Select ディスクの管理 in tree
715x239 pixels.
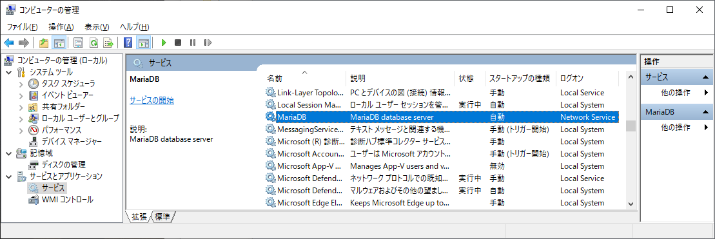click(63, 164)
